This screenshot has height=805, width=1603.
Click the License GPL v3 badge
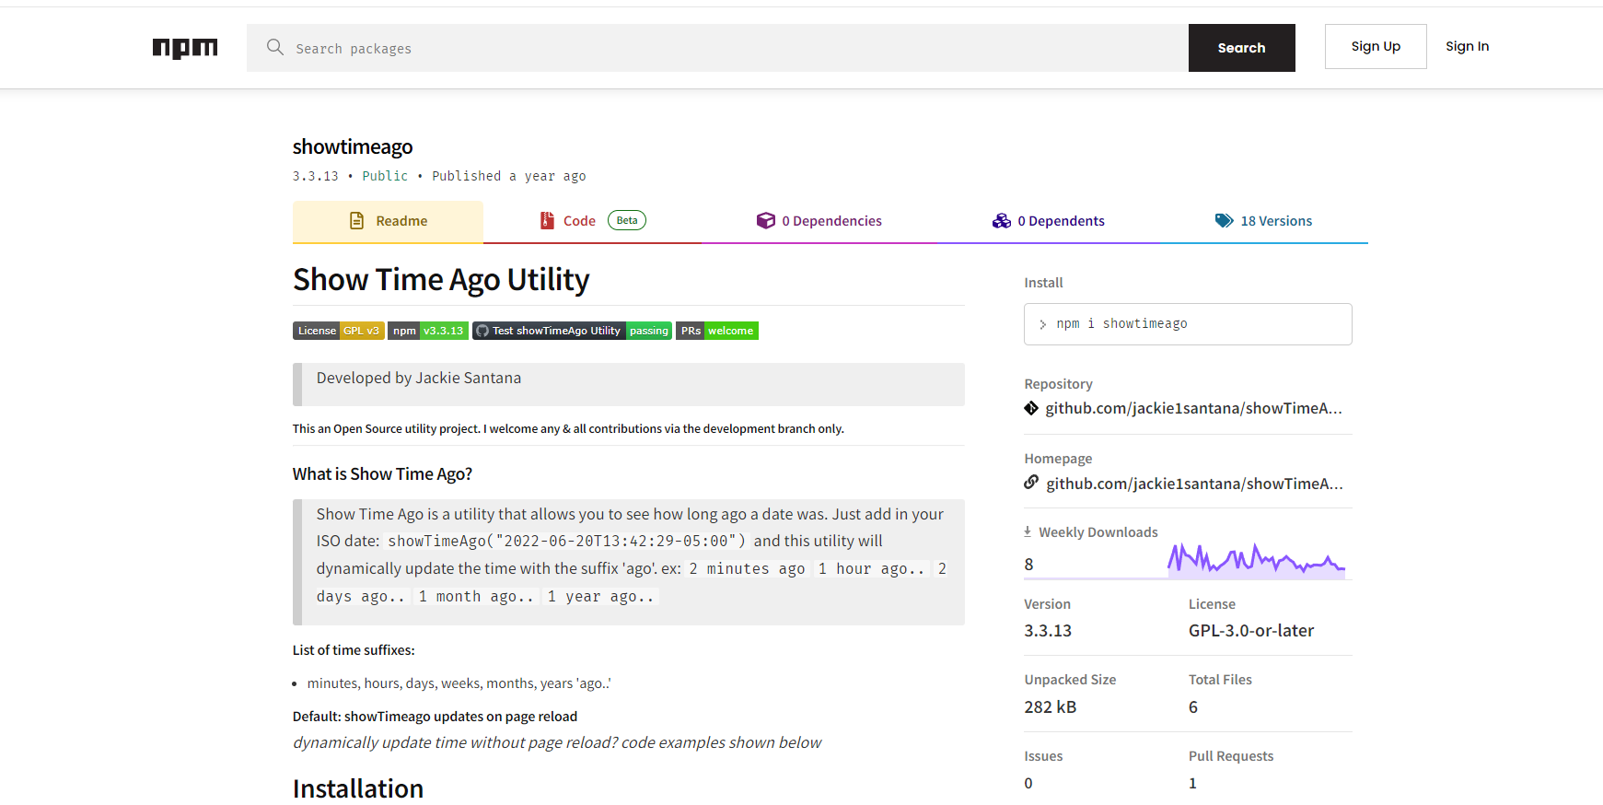point(339,331)
